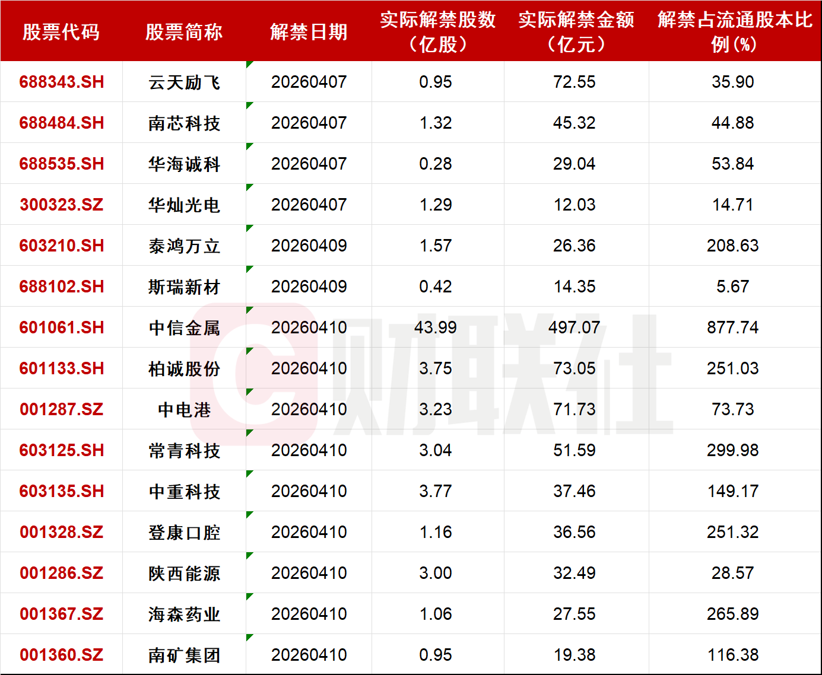Click the 877.74 ratio cell
This screenshot has height=675, width=822.
point(732,327)
